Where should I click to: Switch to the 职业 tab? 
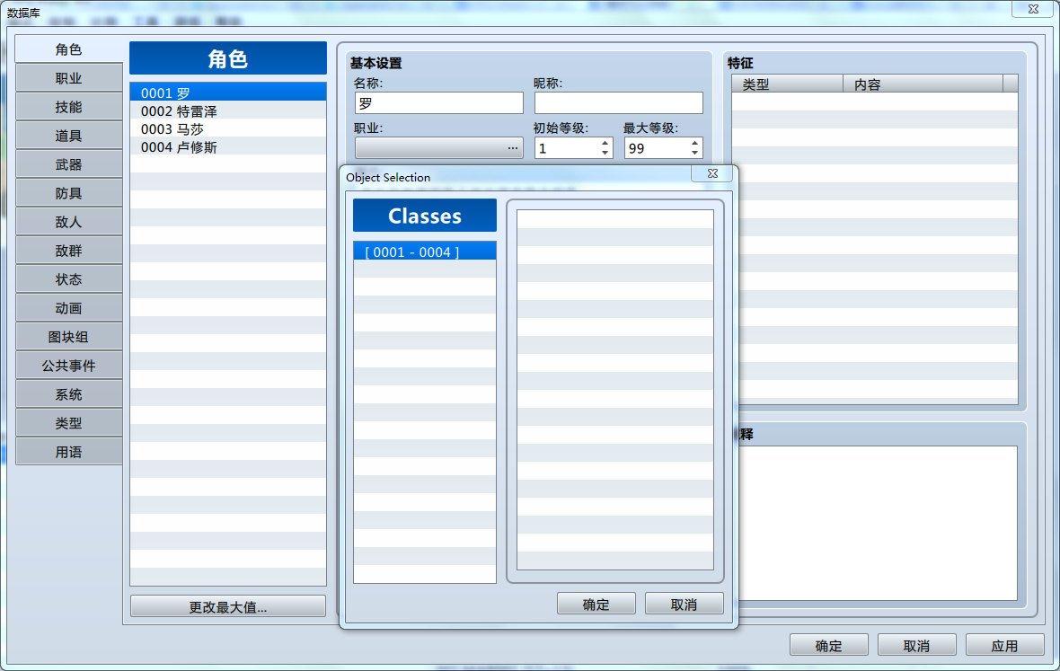(68, 78)
